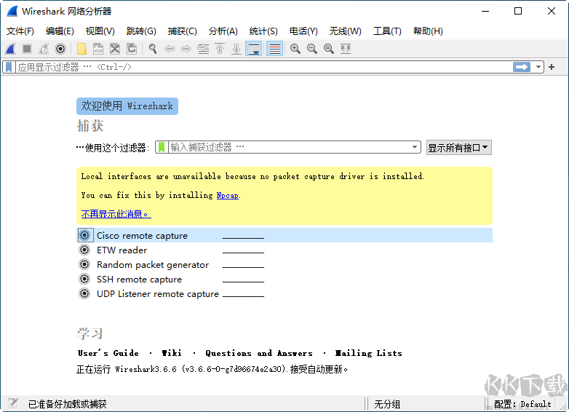Apply display filter arrow button
569x412 pixels.
(x=522, y=67)
